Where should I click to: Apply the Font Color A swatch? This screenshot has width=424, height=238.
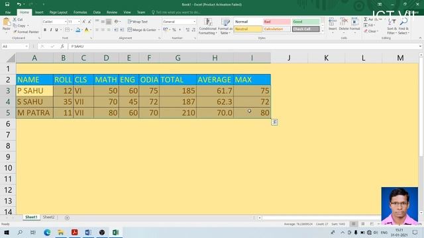point(87,30)
